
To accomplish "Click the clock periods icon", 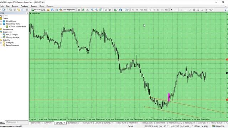I will (x=120, y=10).
